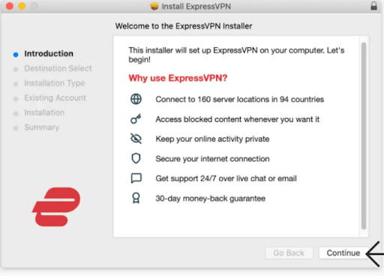Image resolution: width=384 pixels, height=276 pixels.
Task: Select the Installation step in sidebar
Action: (44, 112)
